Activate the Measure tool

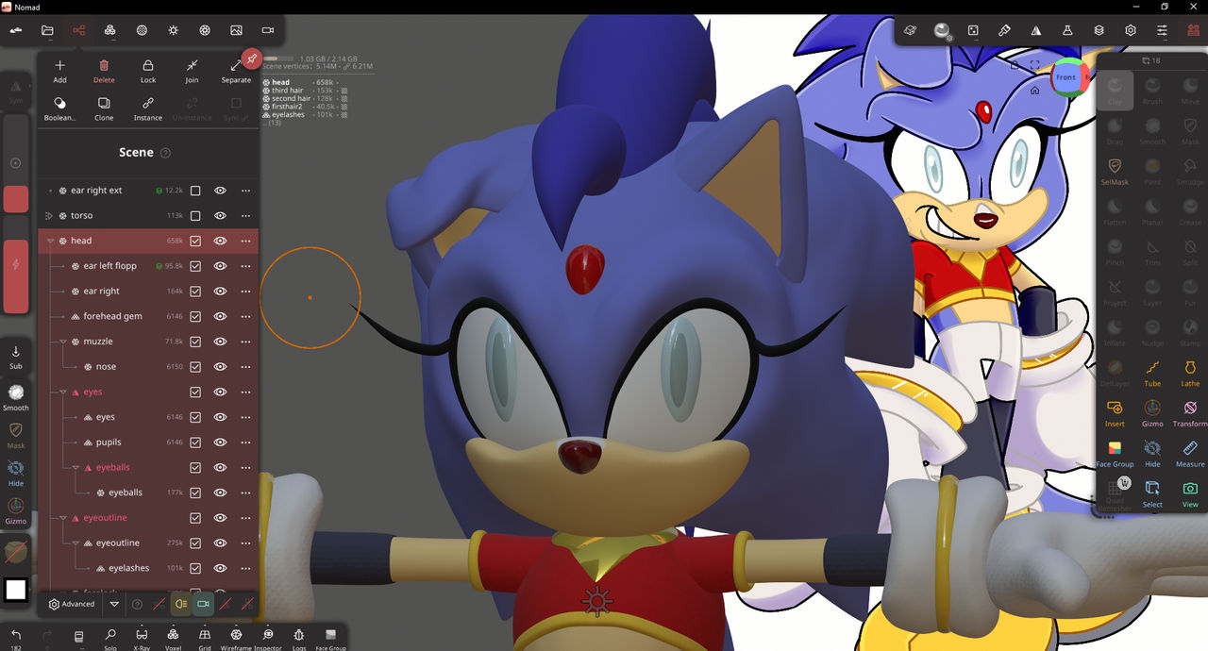(1190, 451)
